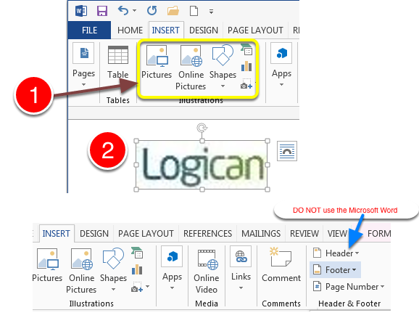This screenshot has height=334, width=419.
Task: Open Shapes gallery in lower Illustrations group
Action: [113, 270]
